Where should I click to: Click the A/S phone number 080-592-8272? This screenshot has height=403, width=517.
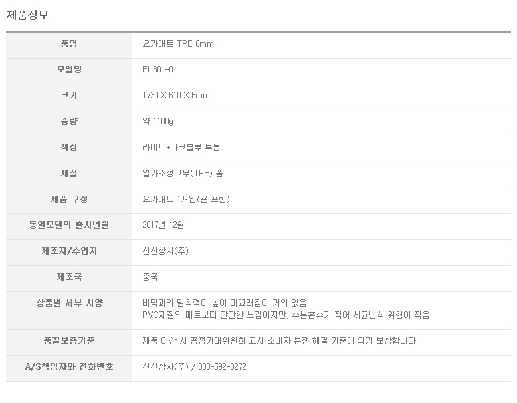(222, 367)
